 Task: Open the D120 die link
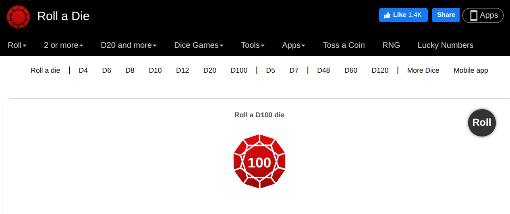(x=380, y=70)
